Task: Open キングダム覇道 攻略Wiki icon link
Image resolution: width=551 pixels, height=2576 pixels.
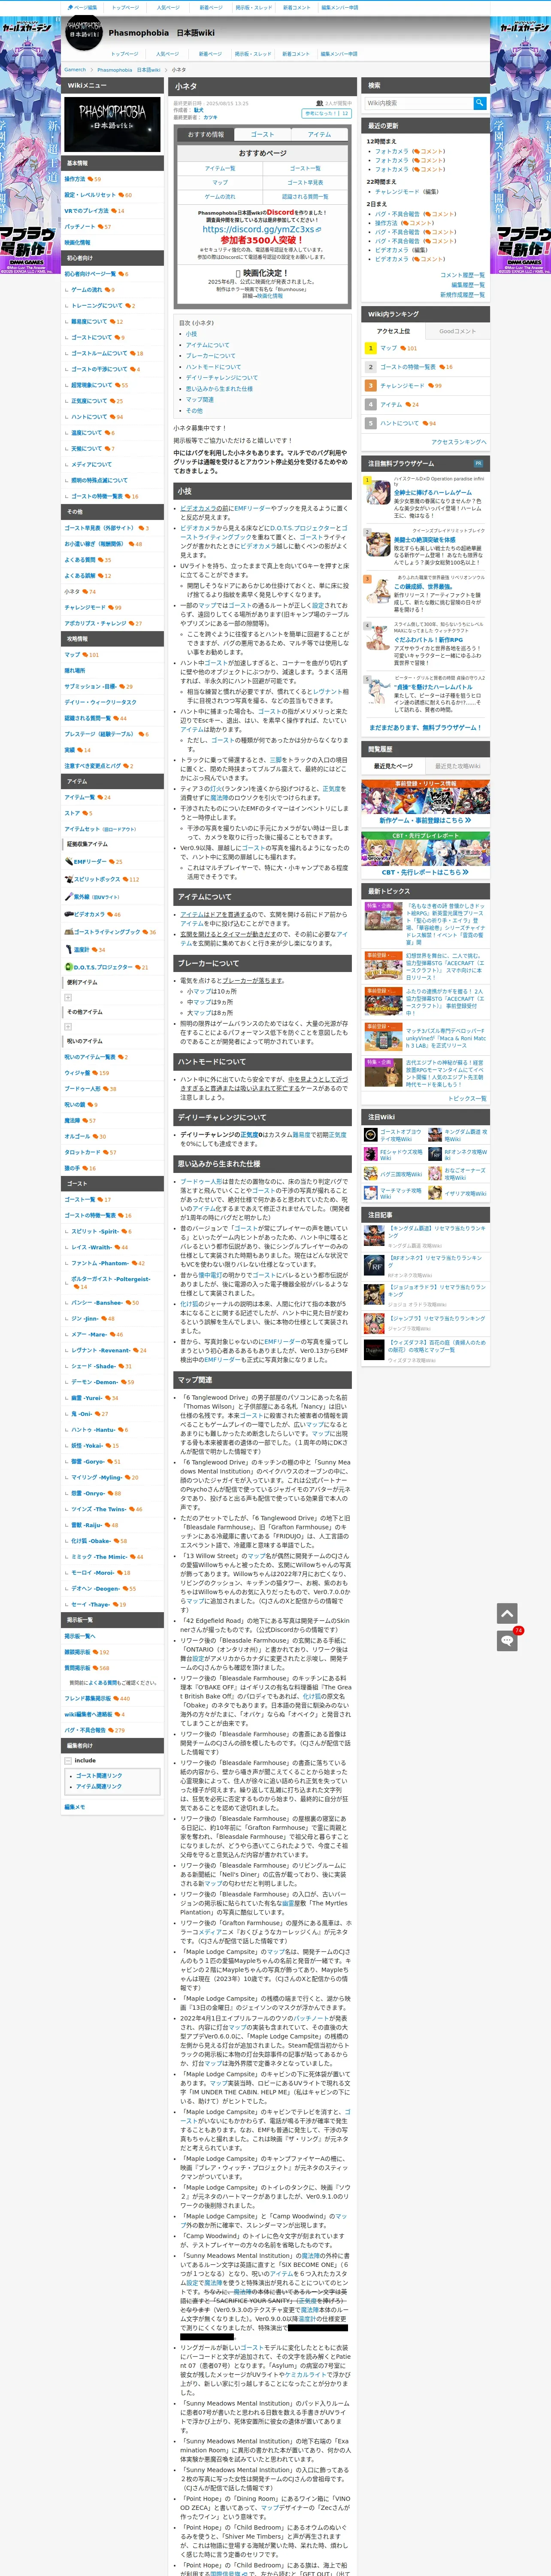Action: pyautogui.click(x=436, y=1135)
